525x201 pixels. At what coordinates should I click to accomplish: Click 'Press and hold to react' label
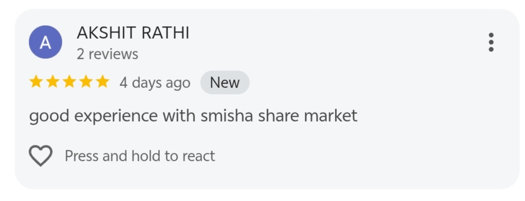pyautogui.click(x=140, y=156)
